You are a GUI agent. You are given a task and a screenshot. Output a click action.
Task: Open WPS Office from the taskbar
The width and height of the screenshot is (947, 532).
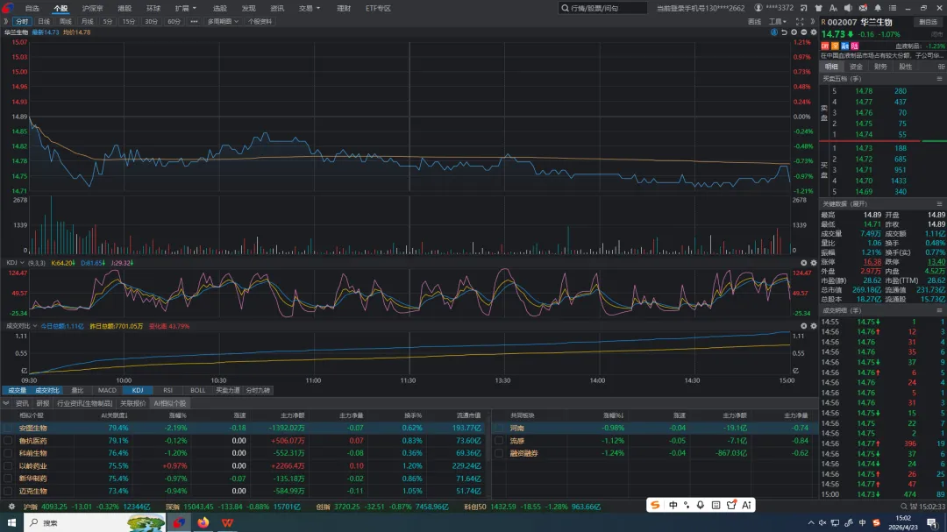tap(227, 522)
